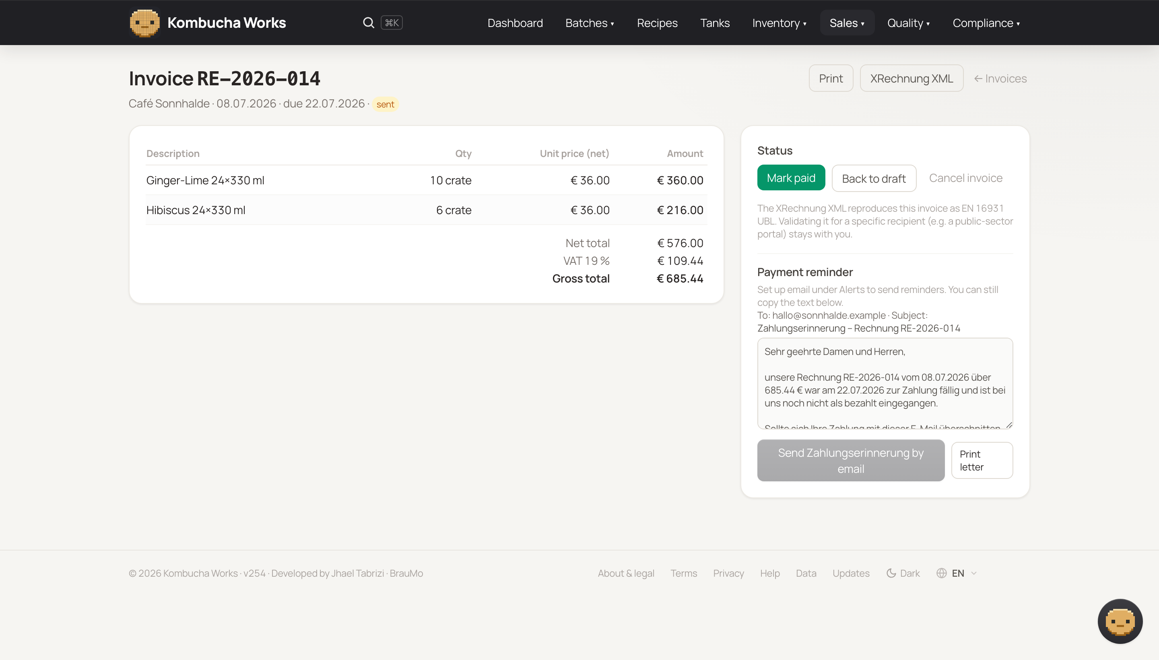1159x660 pixels.
Task: Expand the Sales menu
Action: [x=847, y=23]
